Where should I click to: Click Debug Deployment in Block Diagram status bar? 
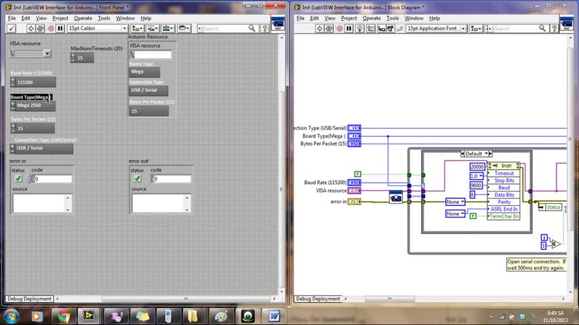click(318, 299)
